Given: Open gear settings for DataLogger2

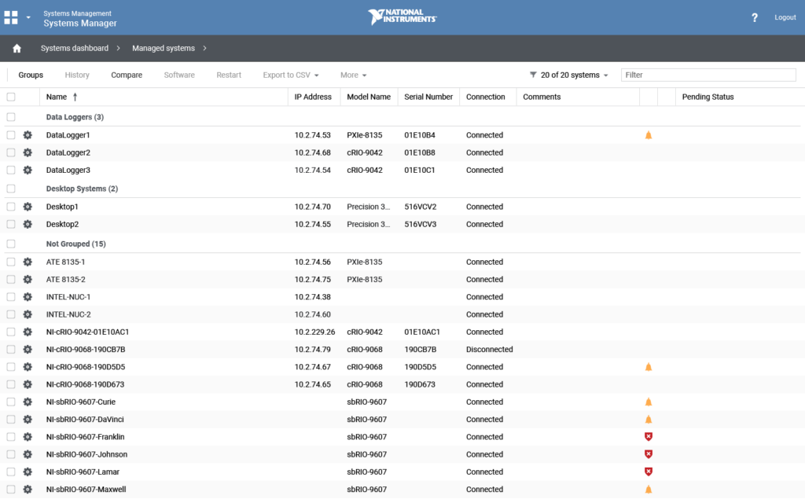Looking at the screenshot, I should pos(28,152).
